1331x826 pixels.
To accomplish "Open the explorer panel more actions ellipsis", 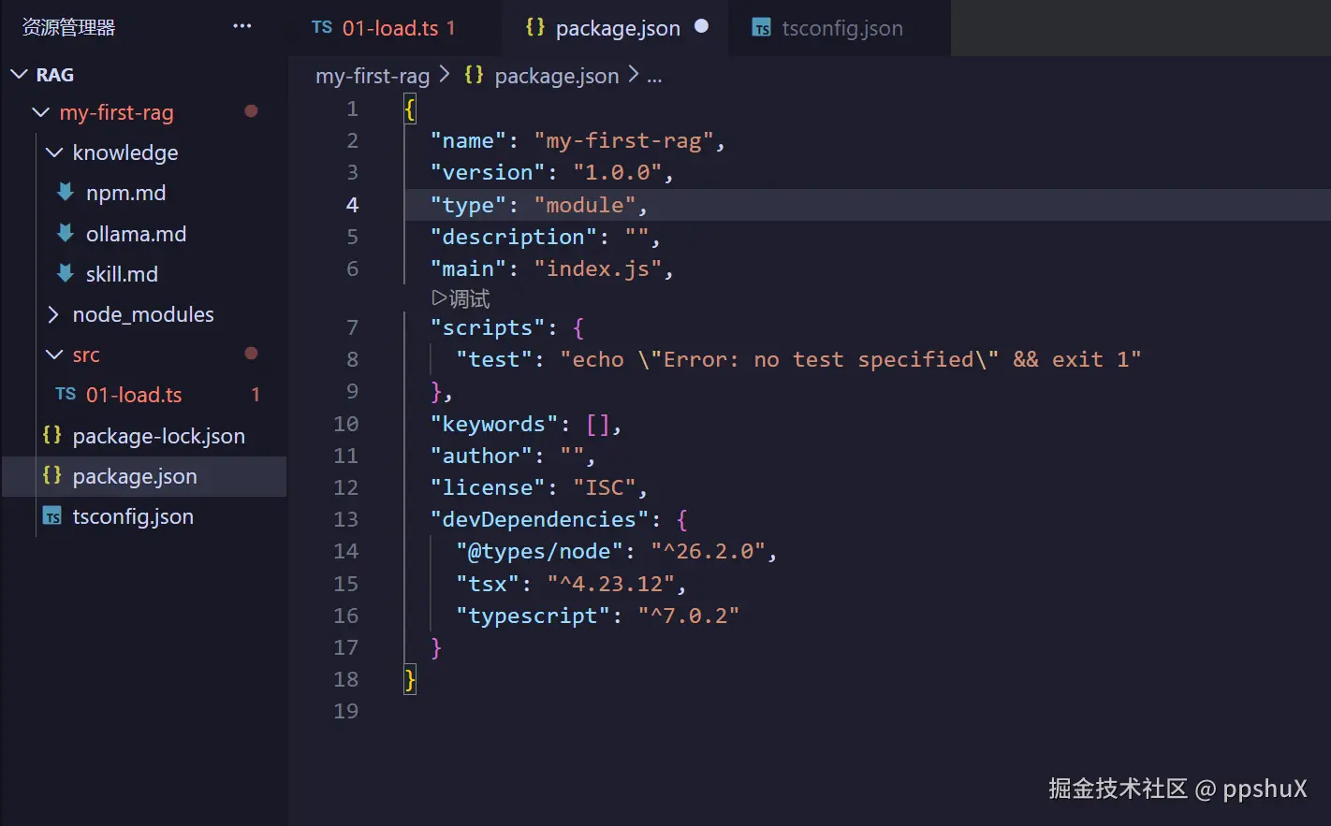I will click(242, 26).
